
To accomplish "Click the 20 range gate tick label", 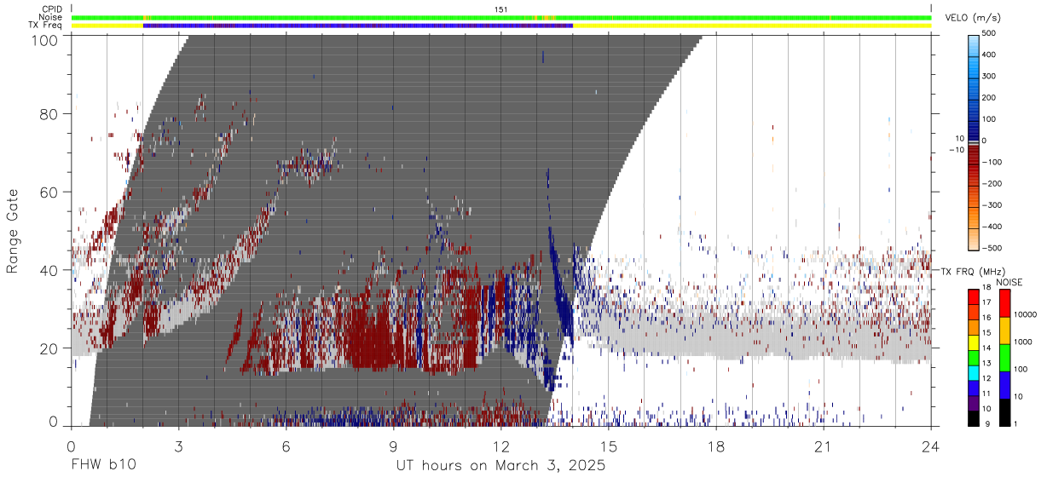I will pos(49,348).
